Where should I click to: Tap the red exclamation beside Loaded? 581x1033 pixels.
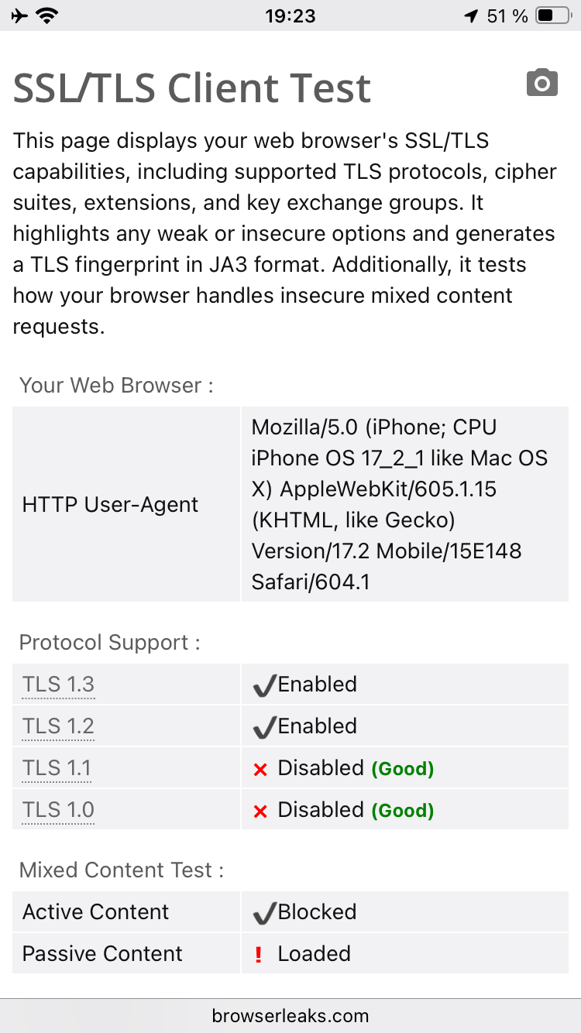coord(259,955)
